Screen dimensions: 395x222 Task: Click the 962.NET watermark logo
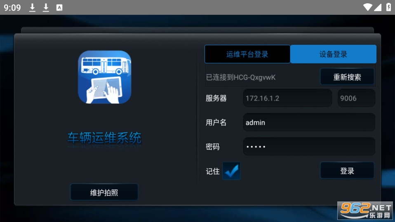[366, 210]
